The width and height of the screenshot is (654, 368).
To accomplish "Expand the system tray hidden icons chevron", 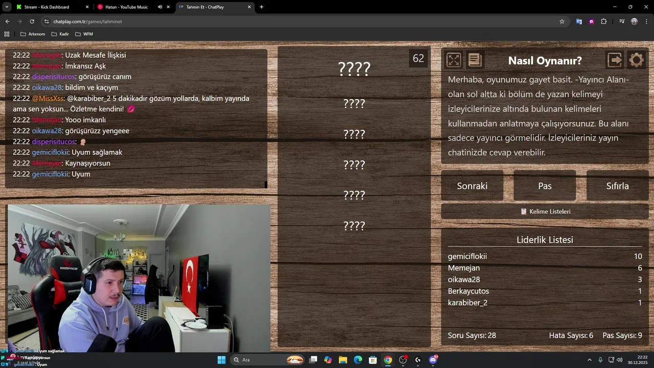I will point(589,360).
